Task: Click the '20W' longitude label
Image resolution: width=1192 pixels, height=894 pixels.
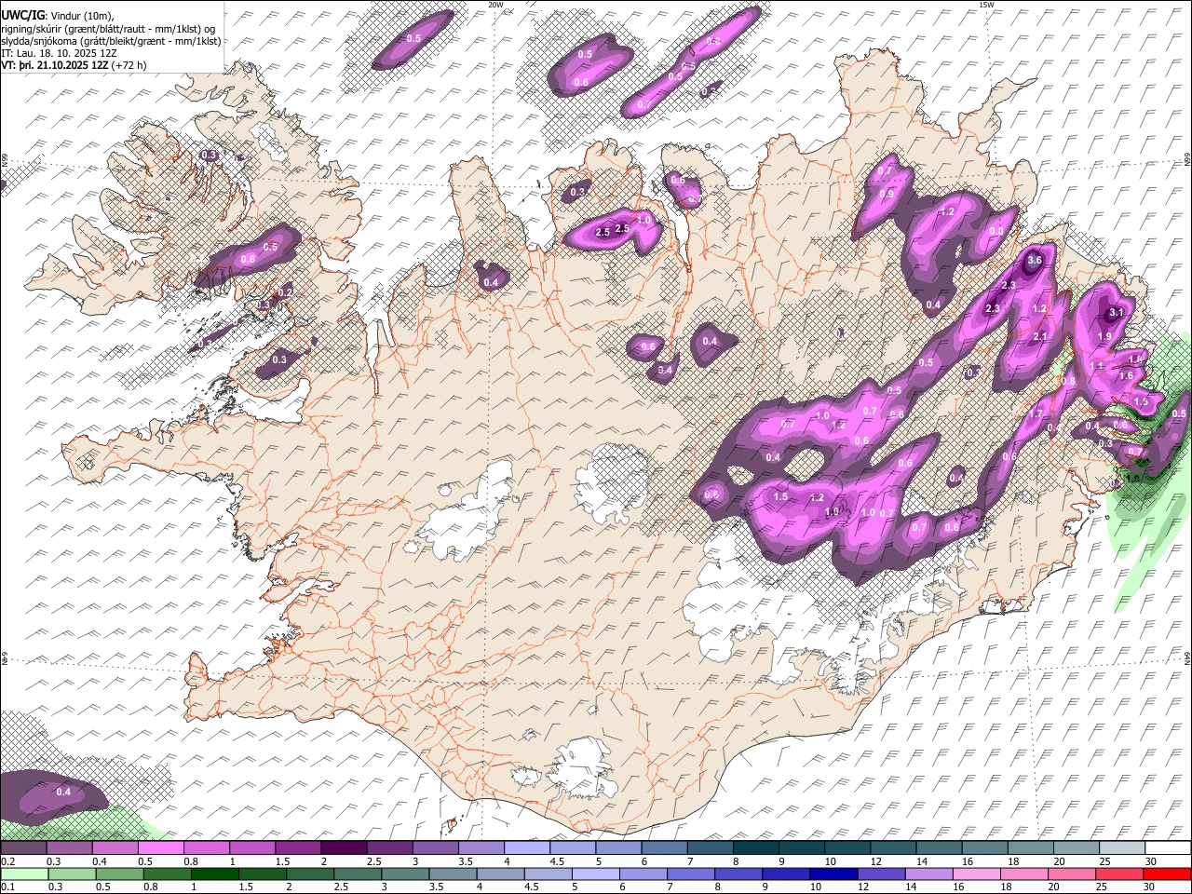Action: click(x=495, y=5)
